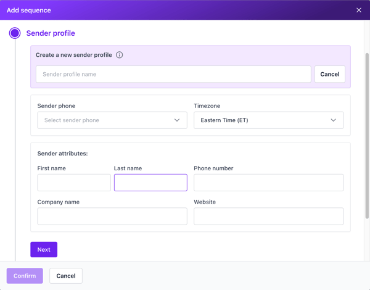Select the Phone number text field

tap(268, 183)
